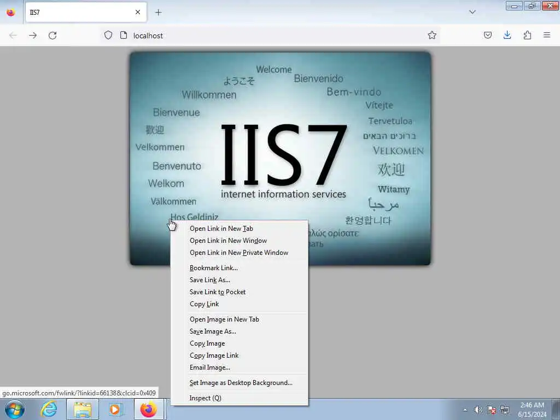Viewport: 560px width, 420px height.
Task: Choose Open Link in New Window
Action: point(240,241)
